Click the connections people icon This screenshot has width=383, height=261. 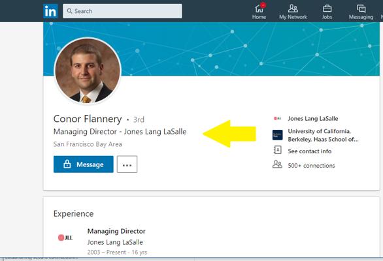pyautogui.click(x=277, y=164)
